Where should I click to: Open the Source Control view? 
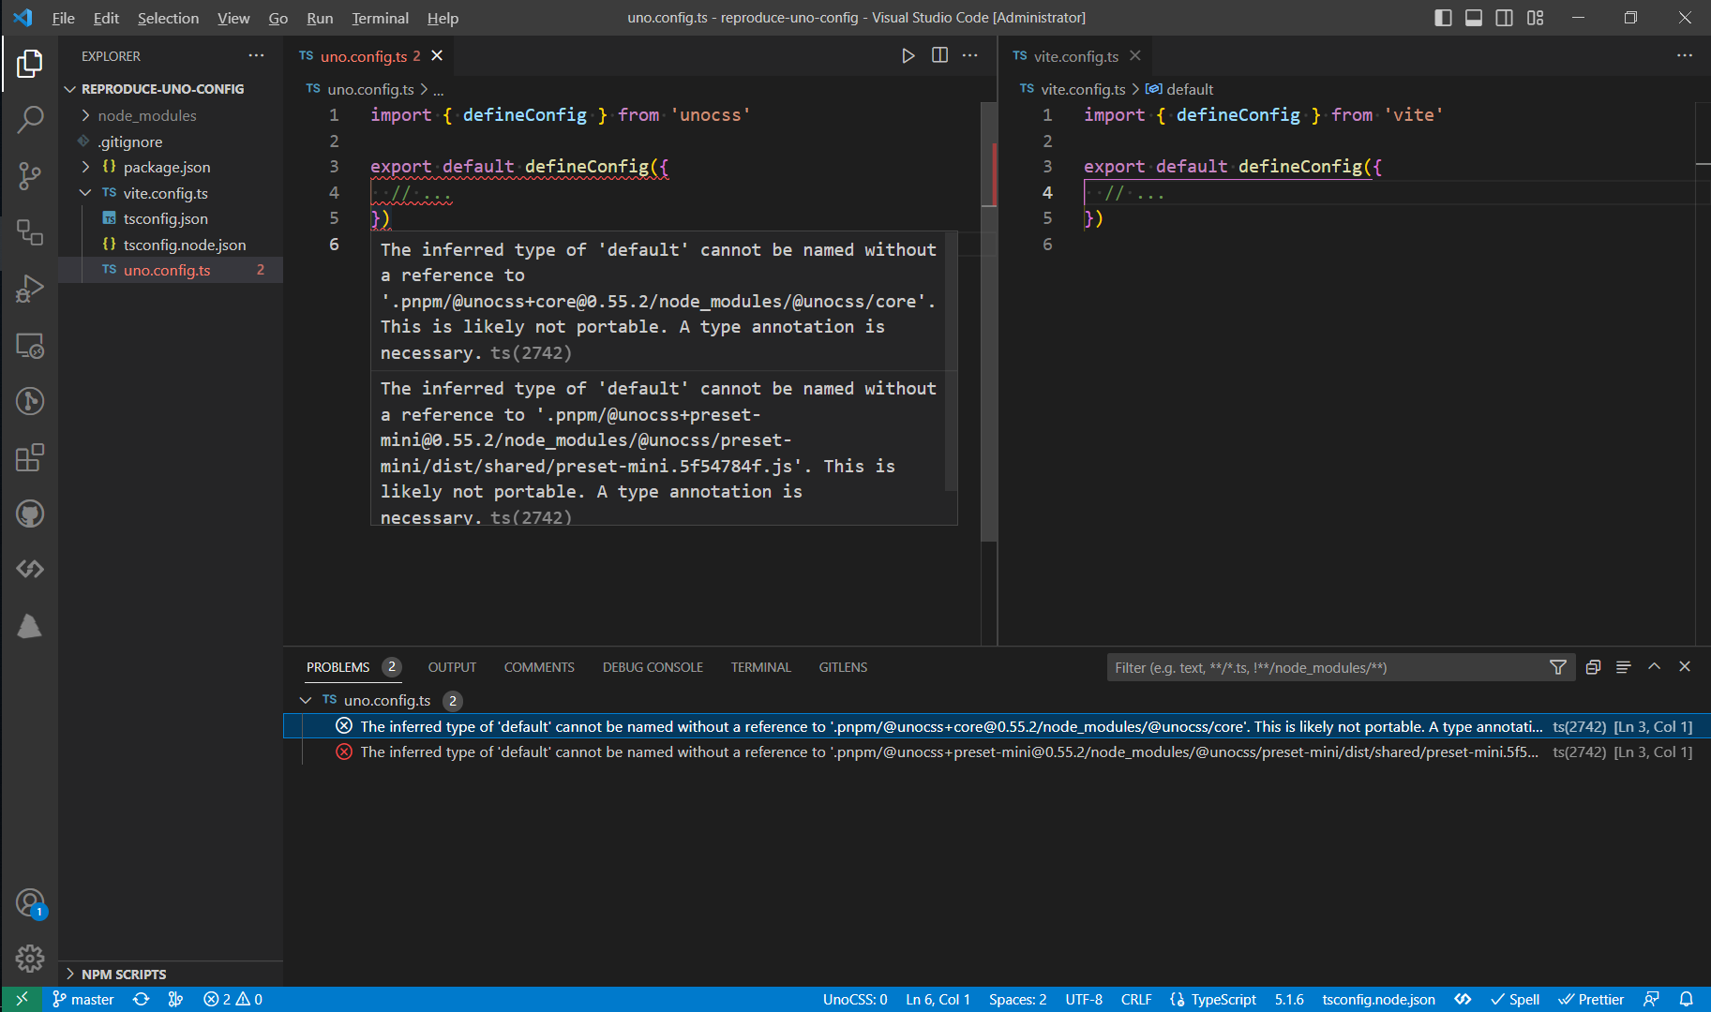(x=30, y=176)
